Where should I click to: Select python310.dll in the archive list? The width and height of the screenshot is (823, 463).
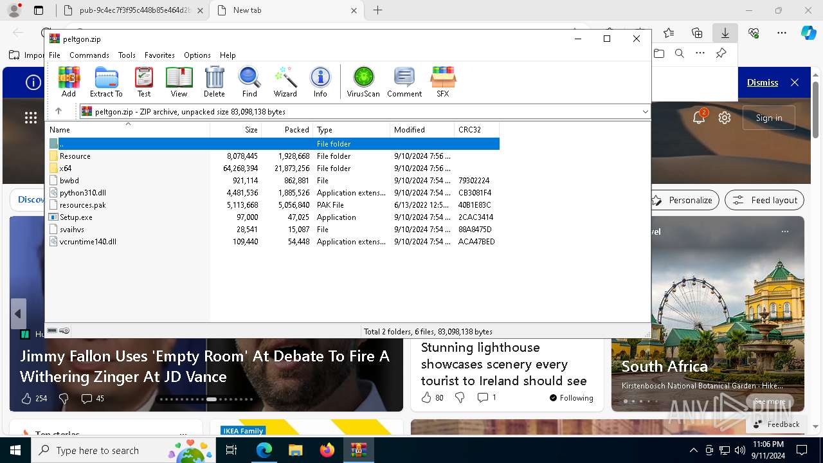(273, 193)
